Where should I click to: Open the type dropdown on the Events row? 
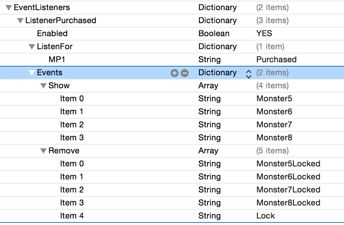249,72
